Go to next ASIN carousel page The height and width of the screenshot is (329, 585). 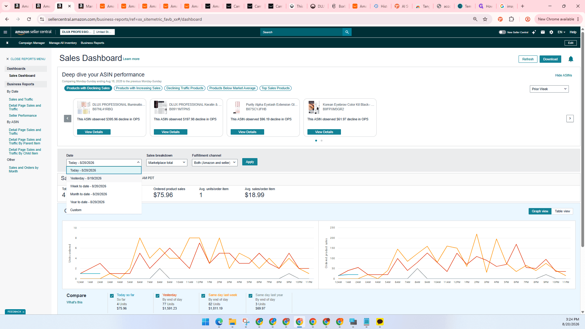point(570,119)
